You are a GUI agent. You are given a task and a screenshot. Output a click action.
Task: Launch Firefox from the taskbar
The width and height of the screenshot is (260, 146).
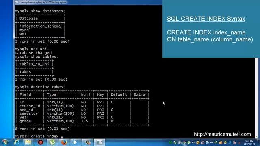coord(64,142)
